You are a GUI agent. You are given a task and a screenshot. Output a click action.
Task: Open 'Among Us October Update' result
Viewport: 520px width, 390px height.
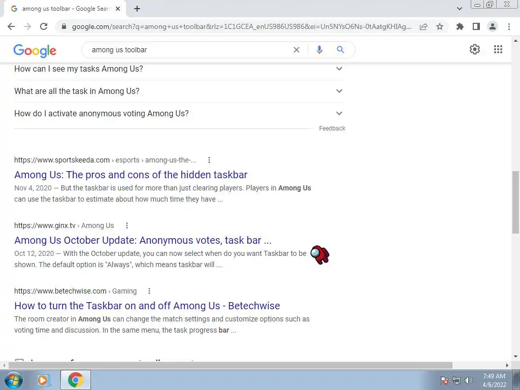pyautogui.click(x=143, y=240)
